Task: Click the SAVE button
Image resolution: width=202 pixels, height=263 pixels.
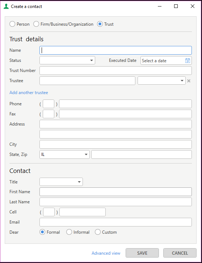Action: pyautogui.click(x=142, y=253)
